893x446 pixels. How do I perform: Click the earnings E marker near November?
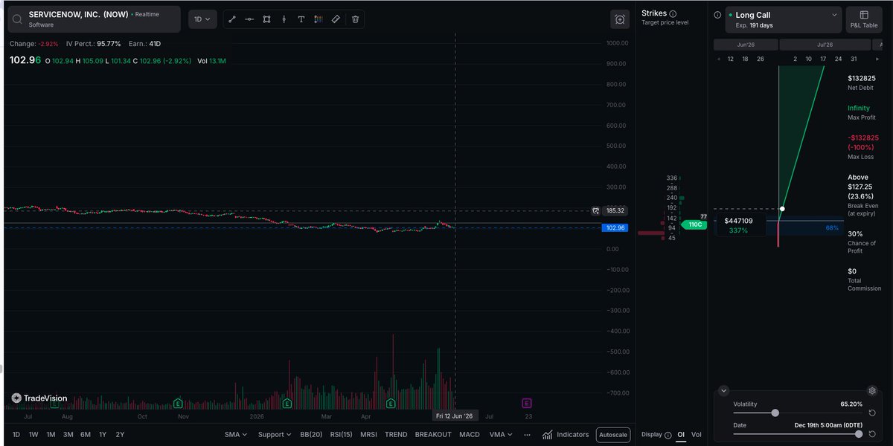(x=178, y=403)
